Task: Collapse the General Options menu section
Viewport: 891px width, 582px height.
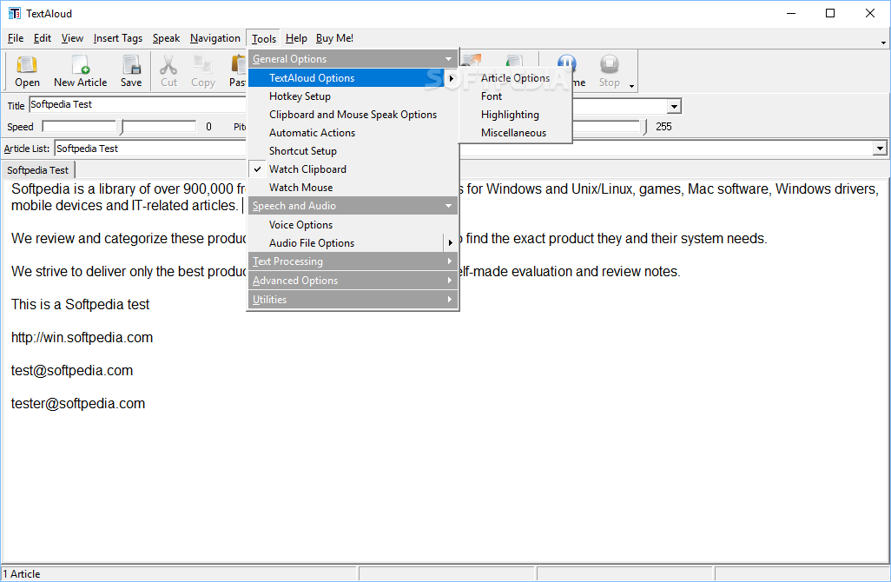Action: 353,58
